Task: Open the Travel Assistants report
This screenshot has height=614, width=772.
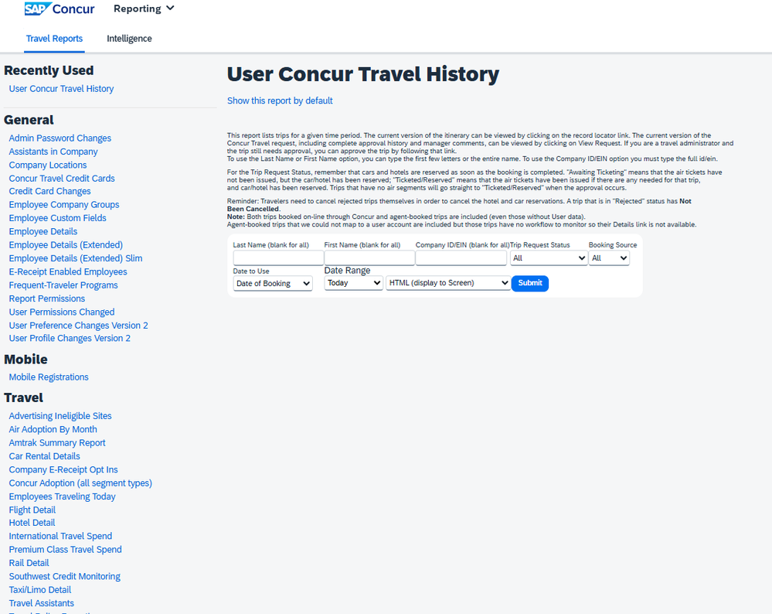Action: coord(42,603)
